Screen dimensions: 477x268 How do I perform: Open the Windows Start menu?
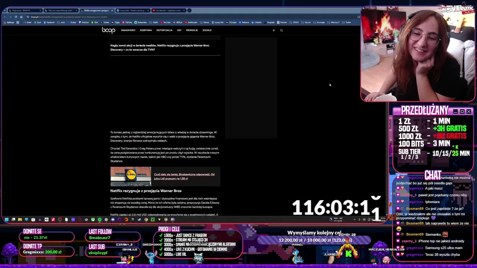[x=6, y=220]
